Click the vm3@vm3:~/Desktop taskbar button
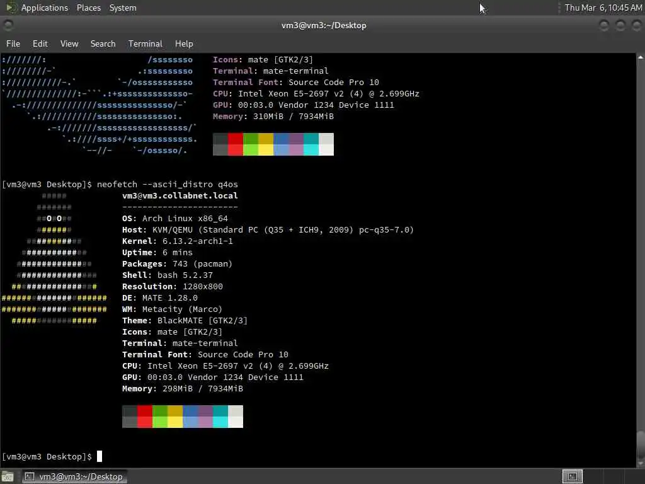 (74, 476)
